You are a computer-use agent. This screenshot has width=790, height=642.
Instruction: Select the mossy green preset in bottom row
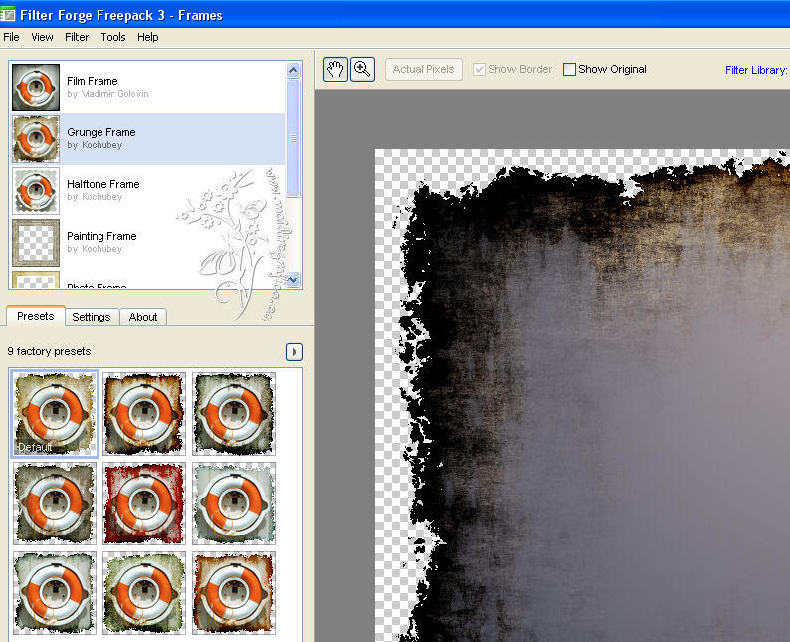(144, 593)
